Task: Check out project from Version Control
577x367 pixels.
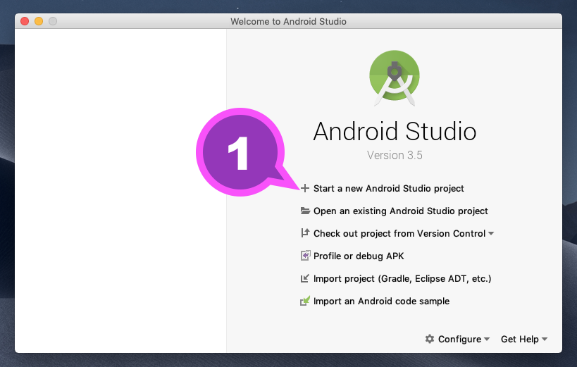Action: click(x=399, y=233)
